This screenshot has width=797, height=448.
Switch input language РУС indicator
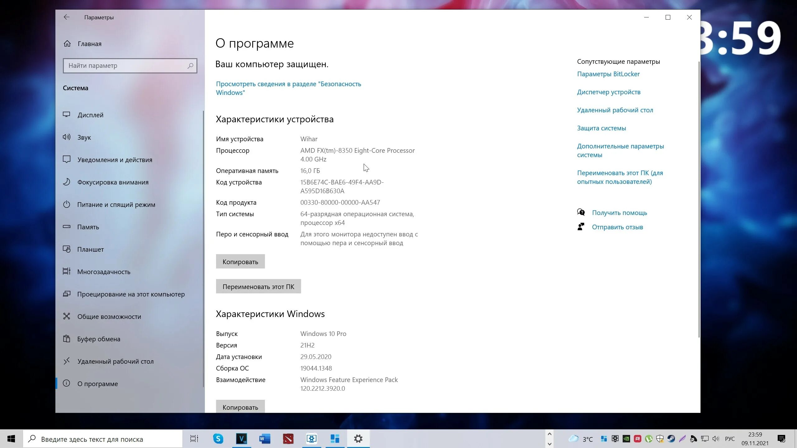(x=729, y=439)
